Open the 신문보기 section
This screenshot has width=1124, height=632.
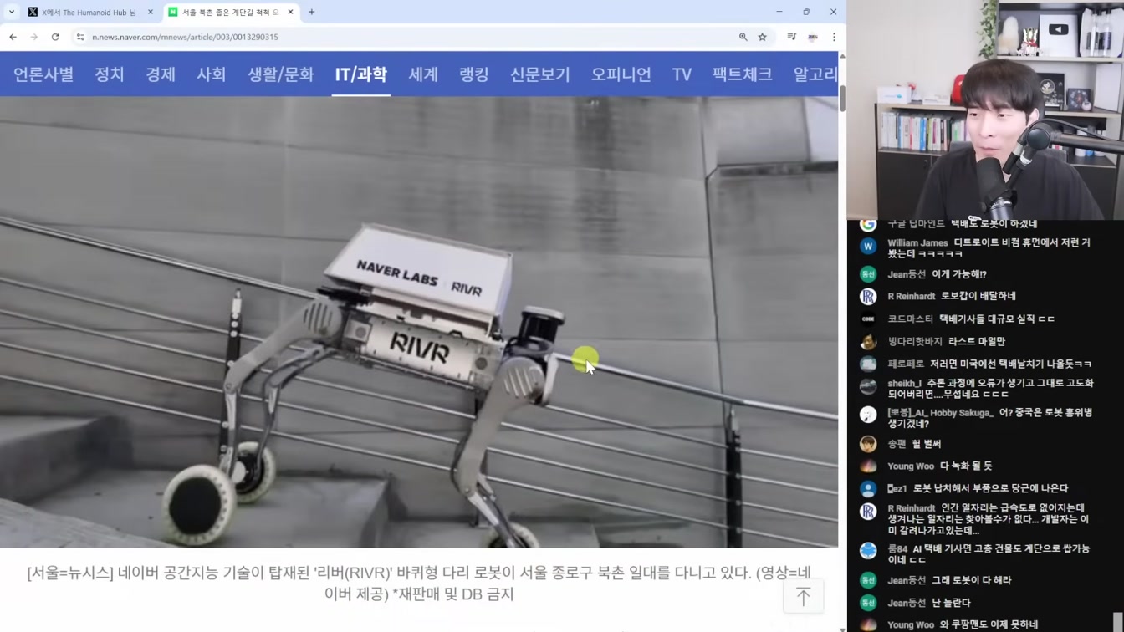[540, 74]
